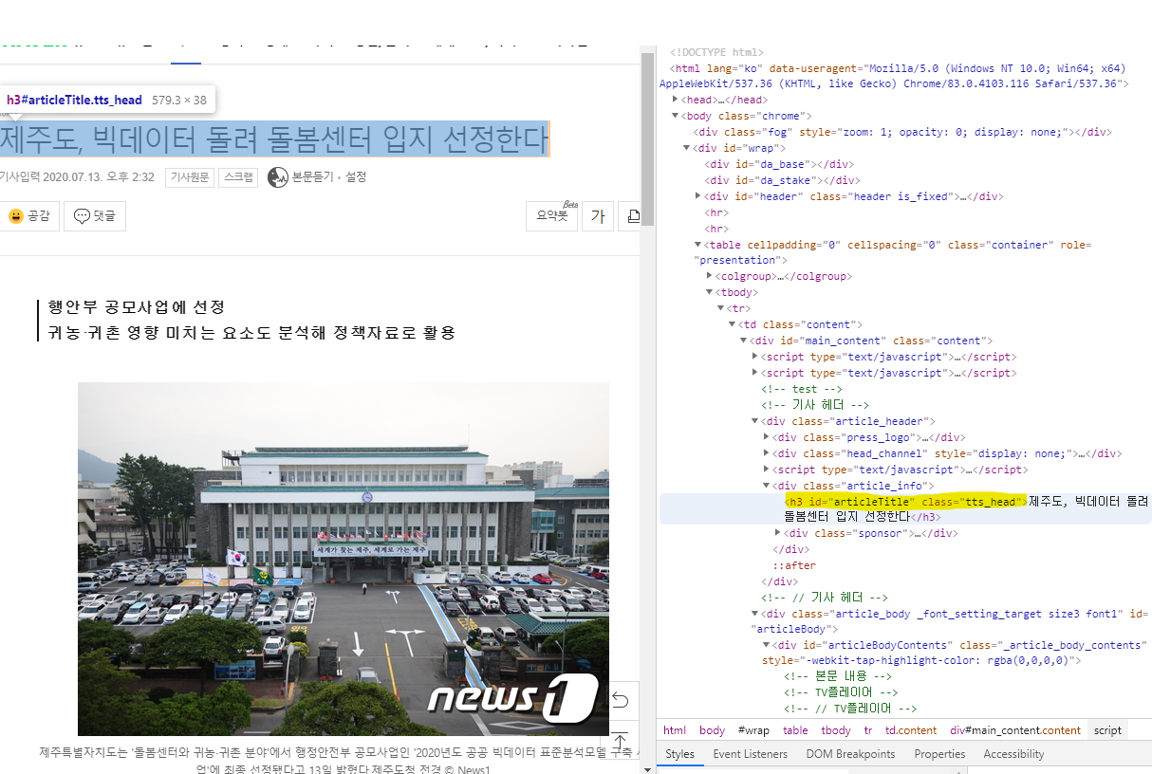The image size is (1152, 774).
Task: Collapse the div id articleBodyContents node
Action: [x=766, y=646]
